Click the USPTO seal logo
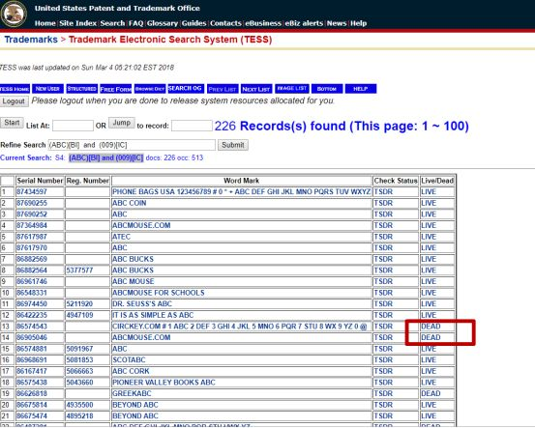Screen dimensions: 535x428 click(14, 14)
